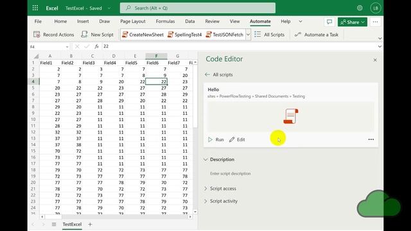
Task: Show more ribbon tabs chevron
Action: [301, 21]
